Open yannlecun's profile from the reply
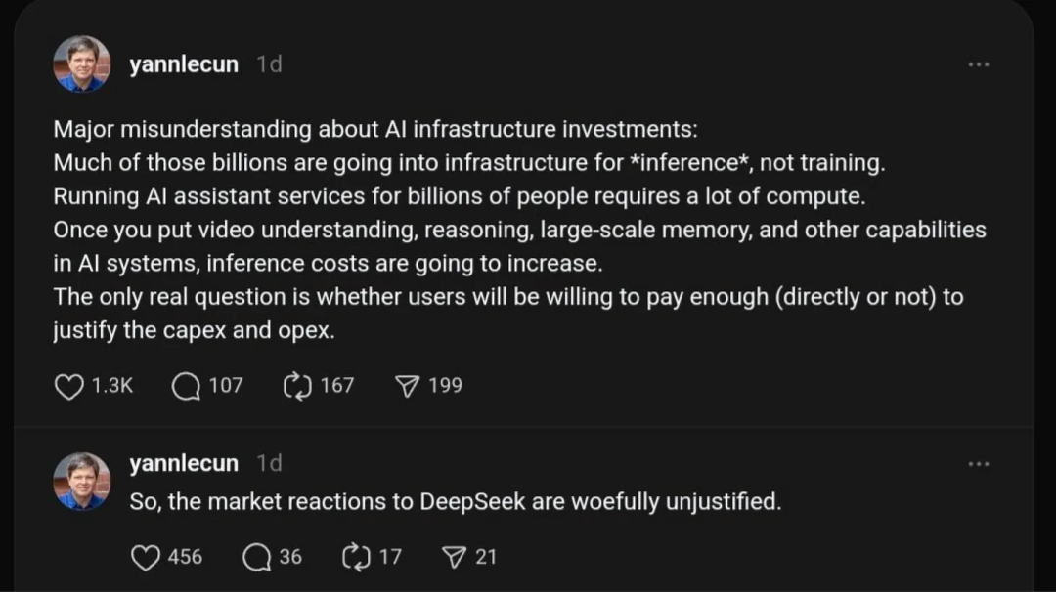Viewport: 1056px width, 592px height. pos(184,463)
